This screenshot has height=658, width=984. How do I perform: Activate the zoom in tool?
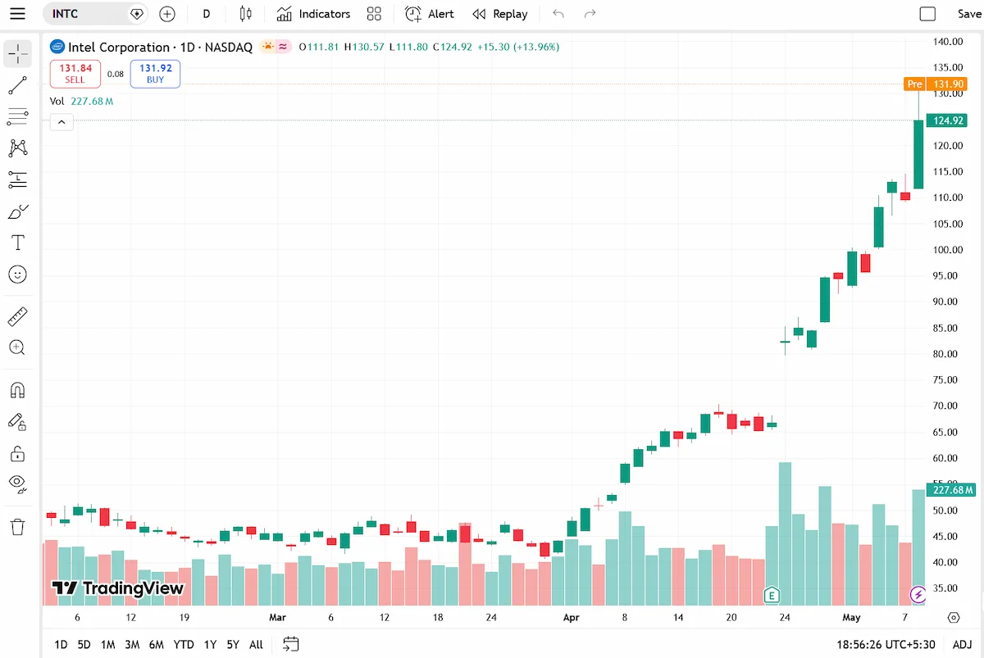[17, 347]
